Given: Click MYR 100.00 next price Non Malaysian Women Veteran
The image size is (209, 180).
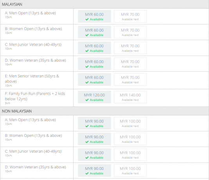Looking at the screenshot, I should point(130,170).
